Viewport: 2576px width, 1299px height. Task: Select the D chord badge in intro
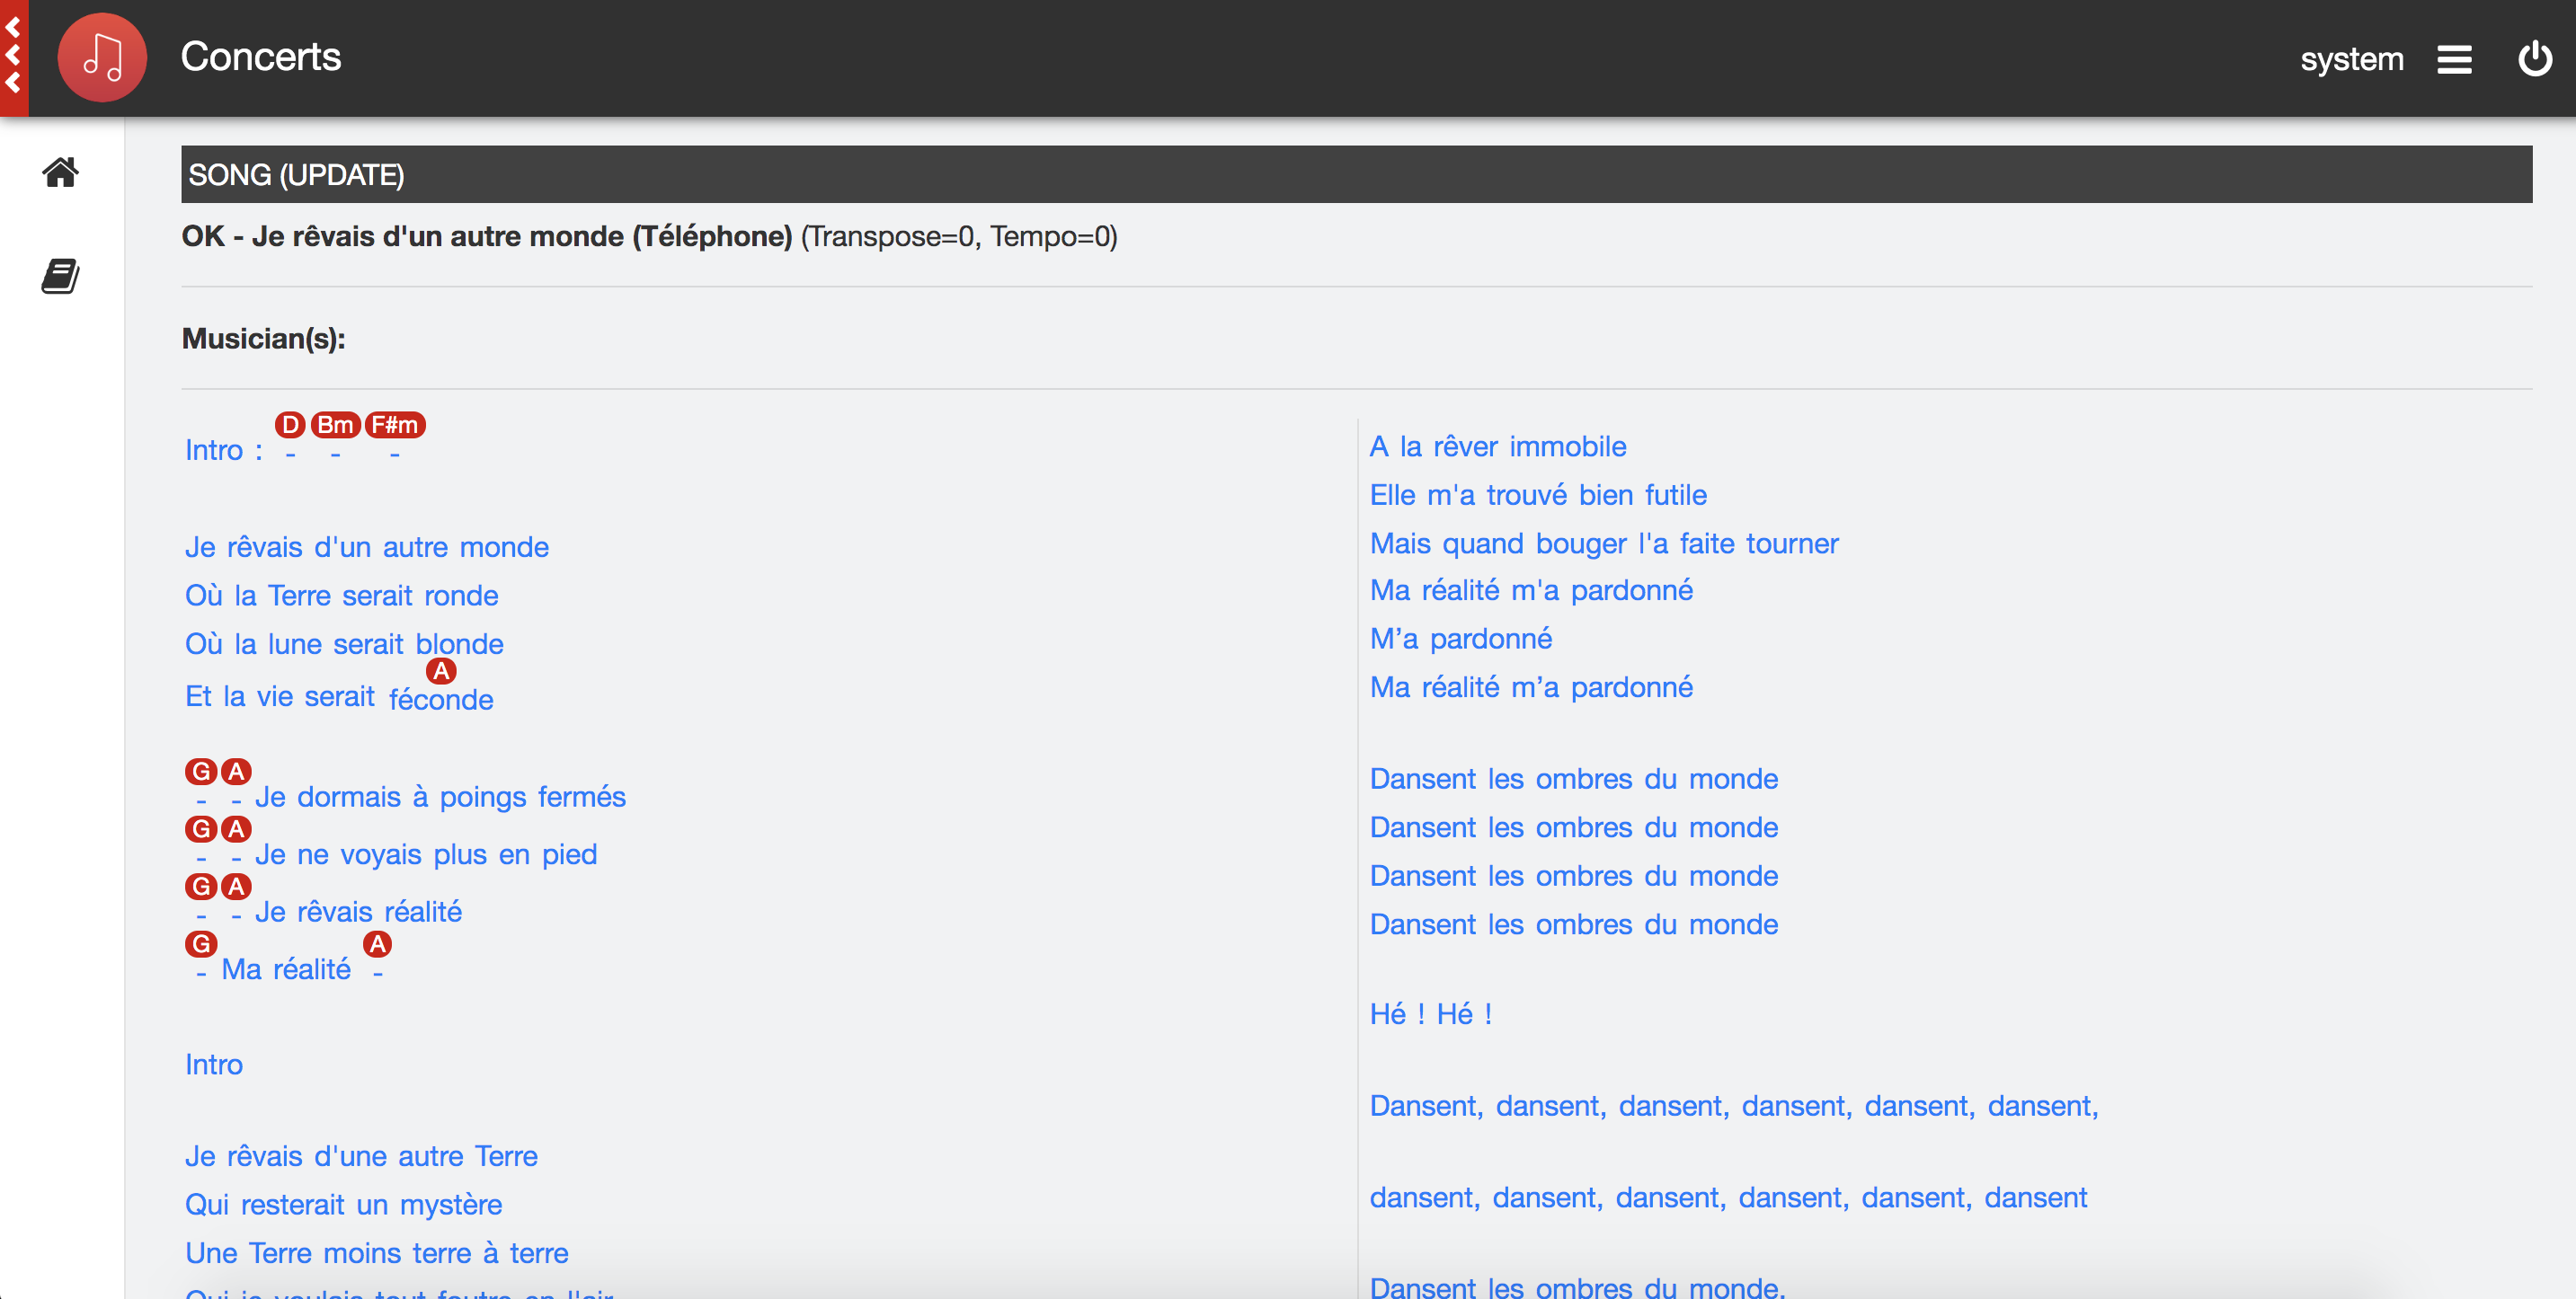(290, 425)
